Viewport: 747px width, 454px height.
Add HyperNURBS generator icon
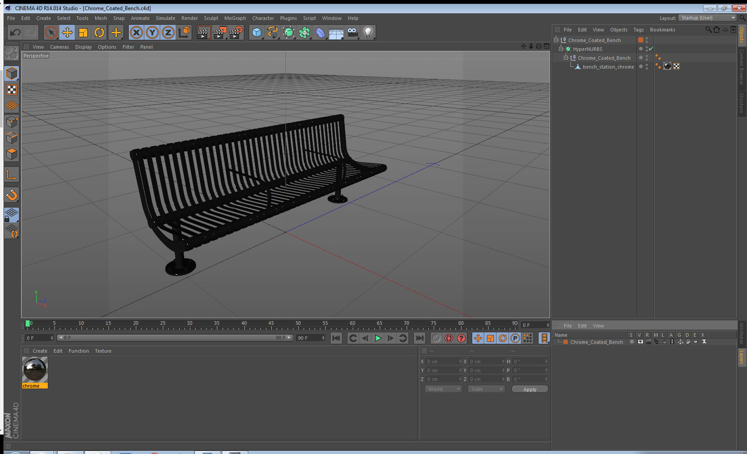pyautogui.click(x=289, y=32)
